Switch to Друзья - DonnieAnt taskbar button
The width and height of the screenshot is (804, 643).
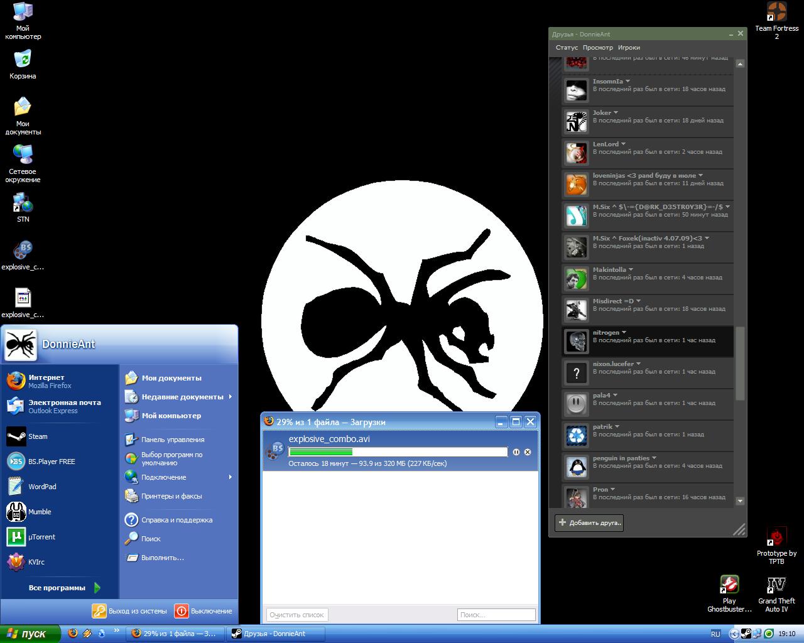276,634
